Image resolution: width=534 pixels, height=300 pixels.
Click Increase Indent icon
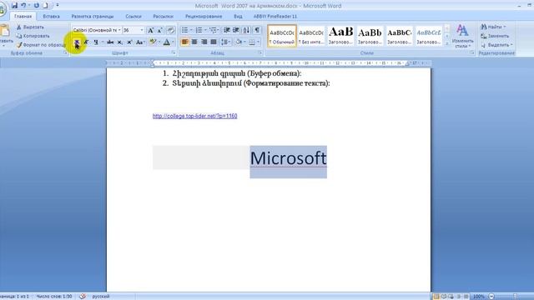click(235, 30)
